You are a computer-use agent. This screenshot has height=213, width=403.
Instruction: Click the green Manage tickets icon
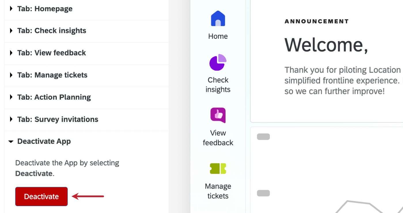[x=218, y=169]
